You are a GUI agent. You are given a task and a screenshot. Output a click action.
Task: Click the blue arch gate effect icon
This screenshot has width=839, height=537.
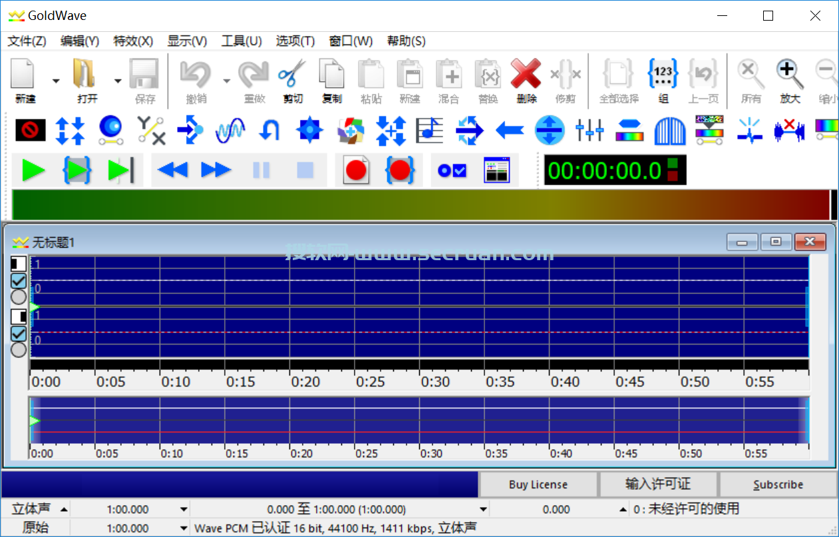point(669,130)
